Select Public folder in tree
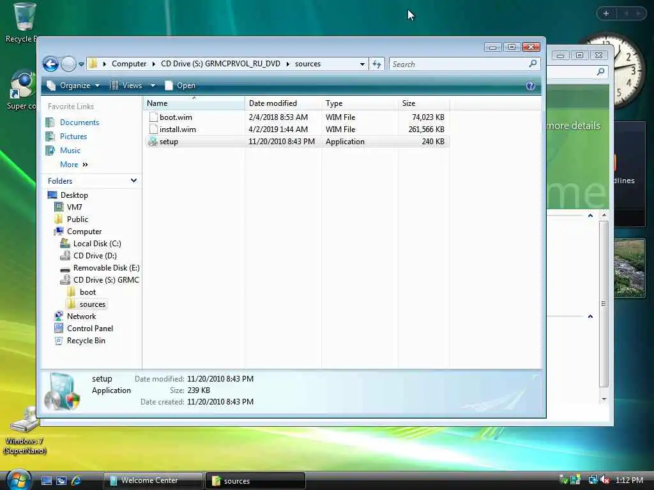The height and width of the screenshot is (490, 654). (x=77, y=219)
